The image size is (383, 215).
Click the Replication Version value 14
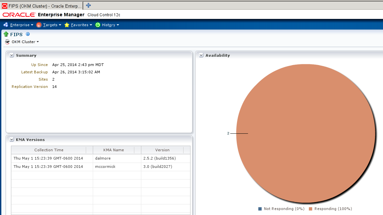pyautogui.click(x=55, y=87)
